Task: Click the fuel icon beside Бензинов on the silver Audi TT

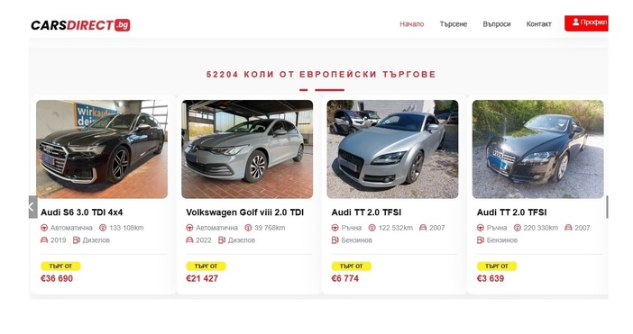Action: point(335,240)
